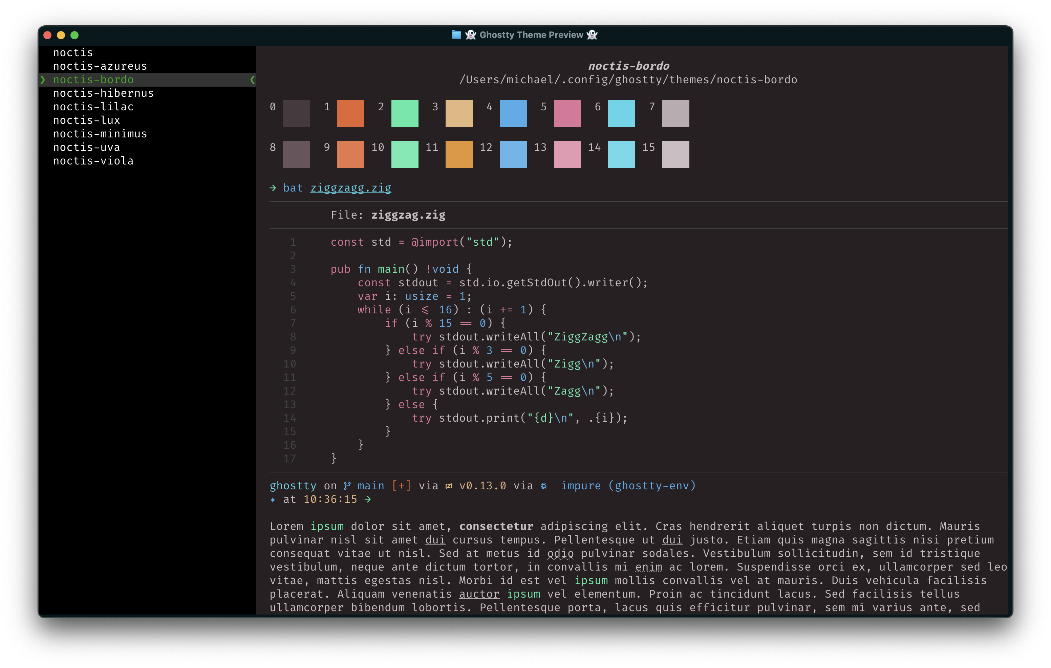The width and height of the screenshot is (1051, 668).
Task: Pick the noctis-minimus theme
Action: (100, 134)
